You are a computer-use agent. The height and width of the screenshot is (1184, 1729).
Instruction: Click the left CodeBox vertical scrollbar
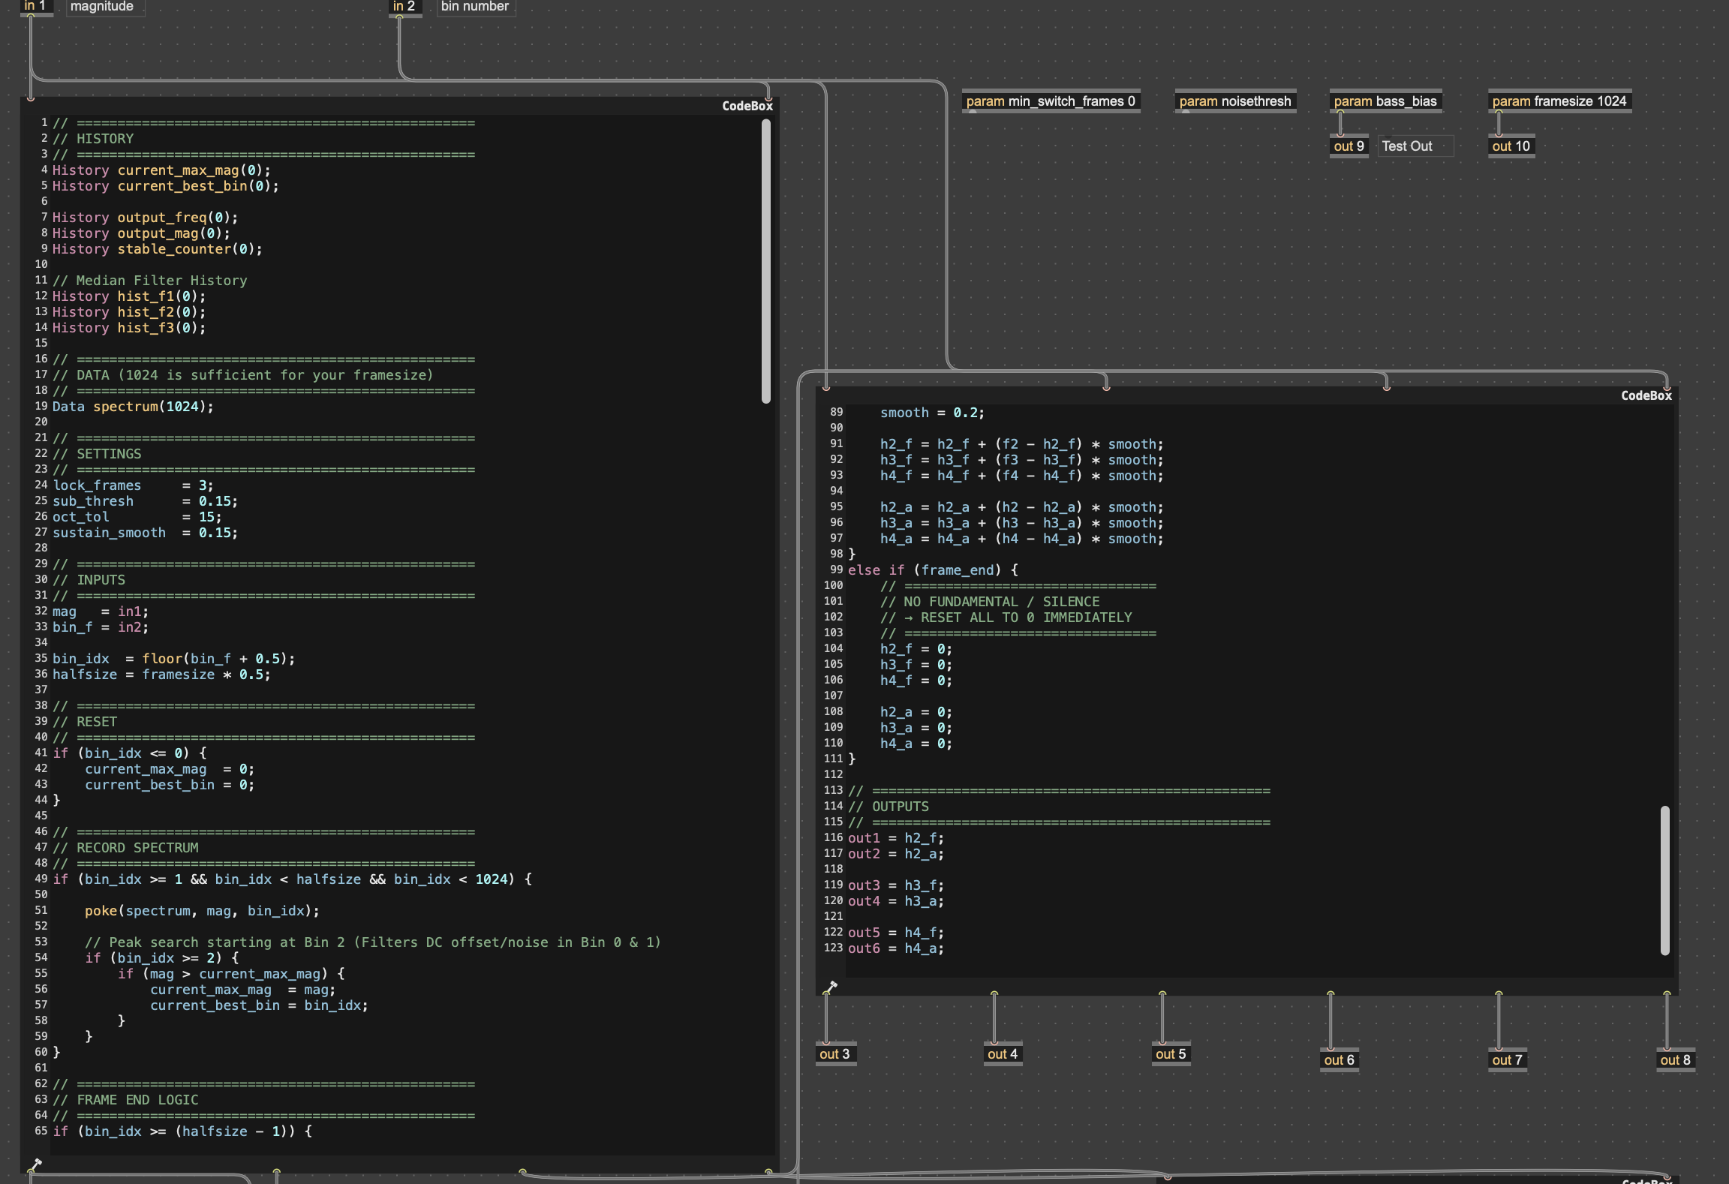coord(766,263)
